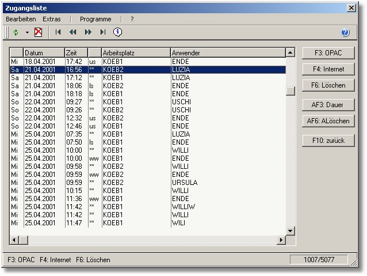The image size is (367, 276).
Task: Open the Extras menu
Action: 52,19
